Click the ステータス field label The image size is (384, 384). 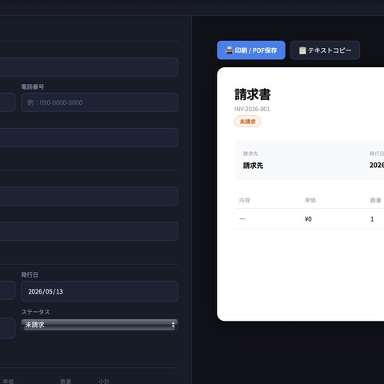click(35, 312)
